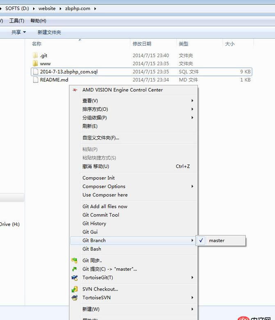Image resolution: width=275 pixels, height=320 pixels.
Task: Select file 2014-7-13.zbphp_com.sql name
Action: tap(69, 72)
